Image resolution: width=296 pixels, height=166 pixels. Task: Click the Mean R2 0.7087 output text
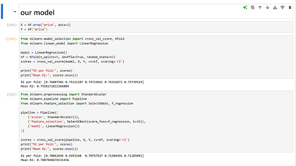tap(45, 160)
